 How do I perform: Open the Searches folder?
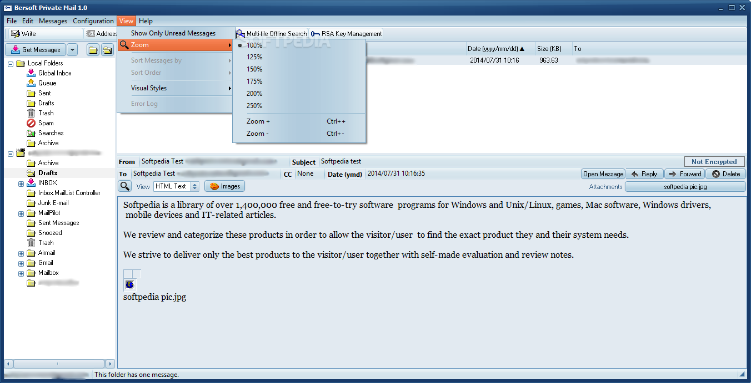[x=51, y=133]
